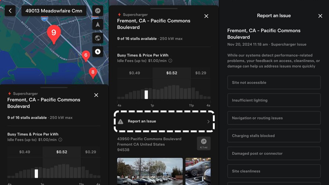Open the globe map layer icon

coord(98,38)
